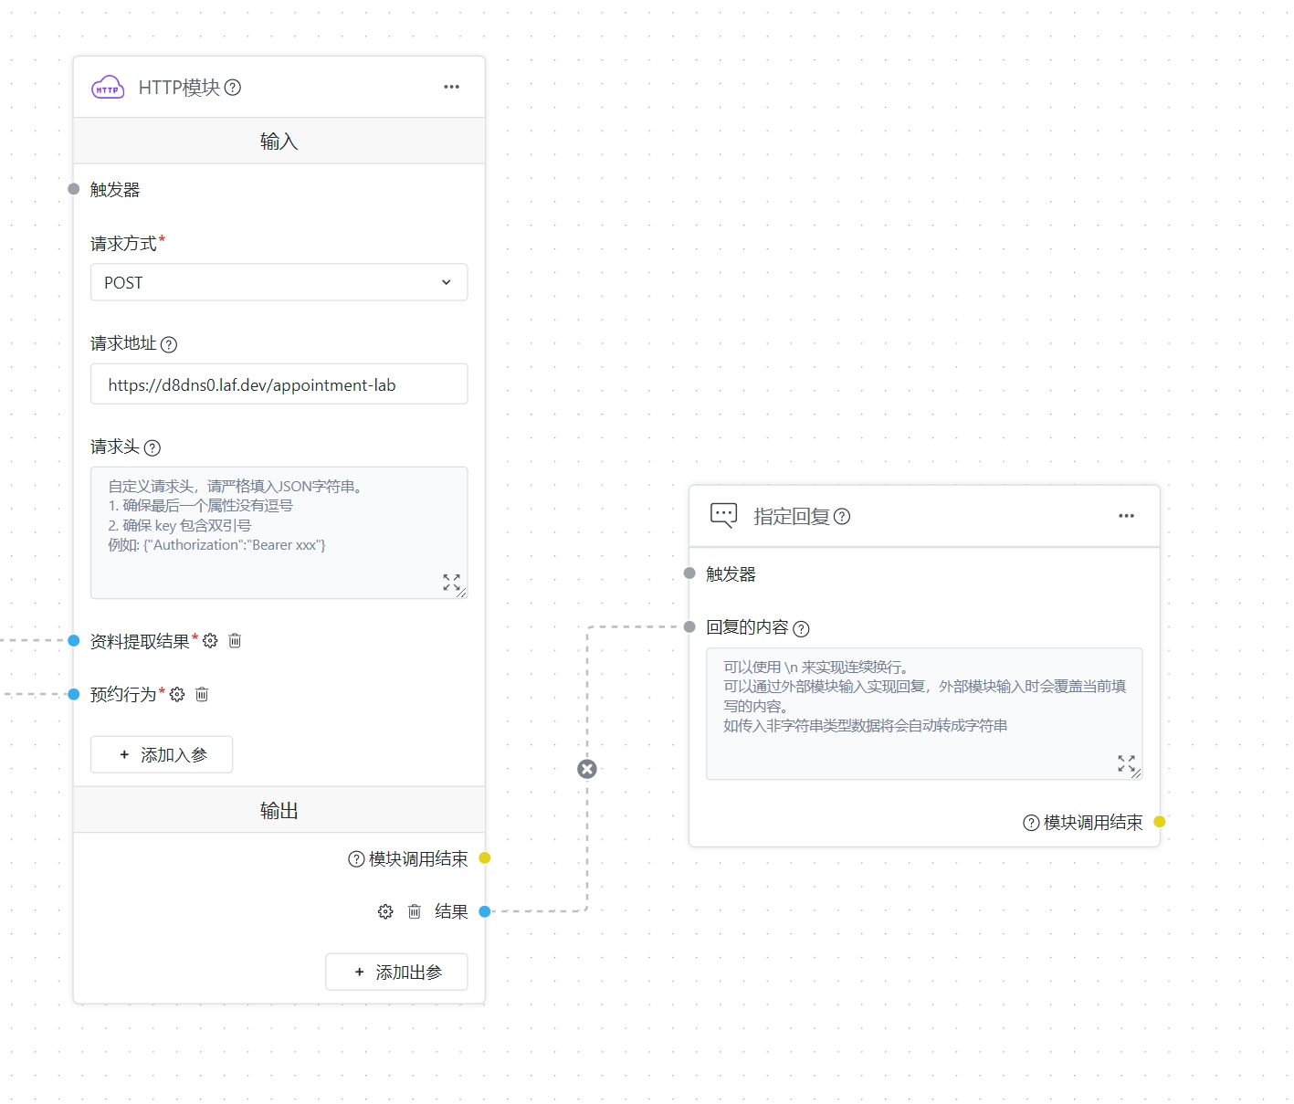This screenshot has width=1294, height=1104.
Task: Open settings gear for 结果 output
Action: click(x=385, y=911)
